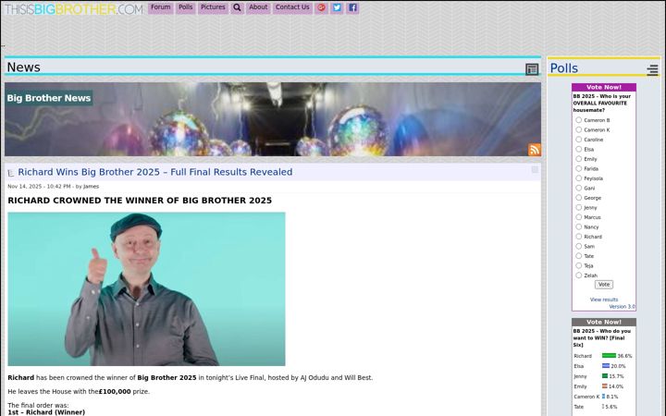Open the Richard Wins Big Brother 2025 headline
The image size is (666, 416).
[155, 172]
